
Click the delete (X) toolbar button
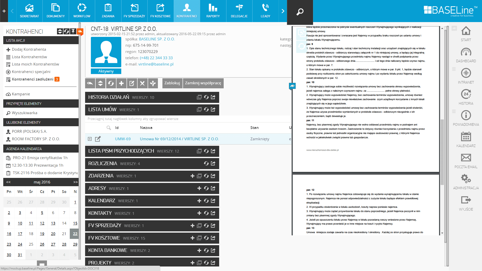point(142,83)
